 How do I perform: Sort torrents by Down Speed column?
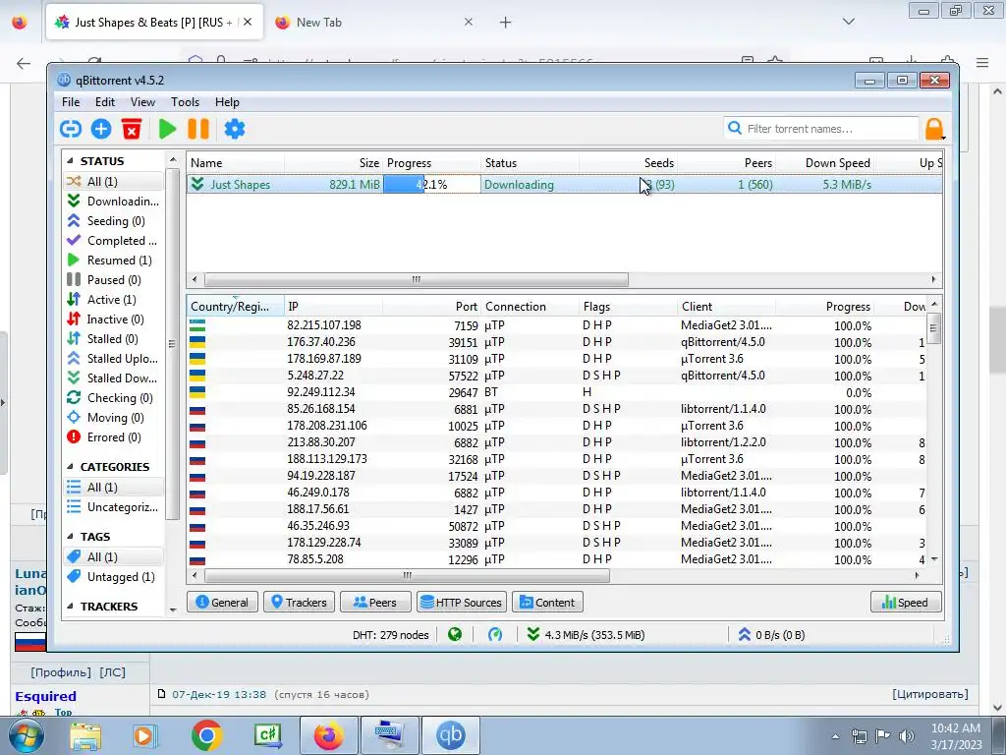[825, 163]
